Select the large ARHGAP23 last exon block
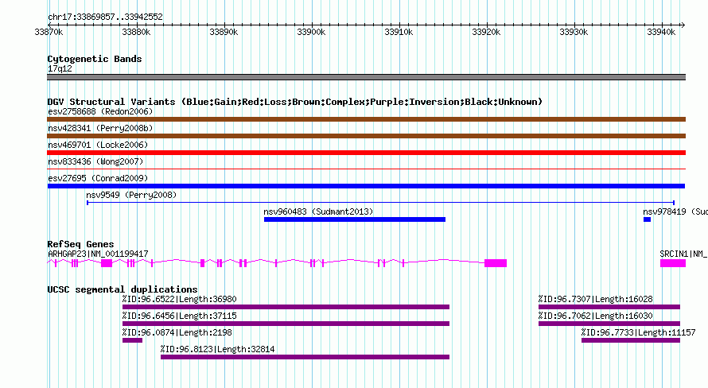 [496, 263]
